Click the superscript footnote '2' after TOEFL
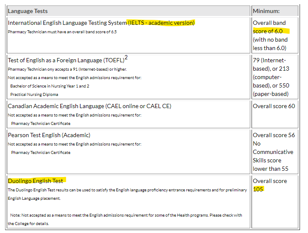This screenshot has height=233, width=308. click(126, 58)
